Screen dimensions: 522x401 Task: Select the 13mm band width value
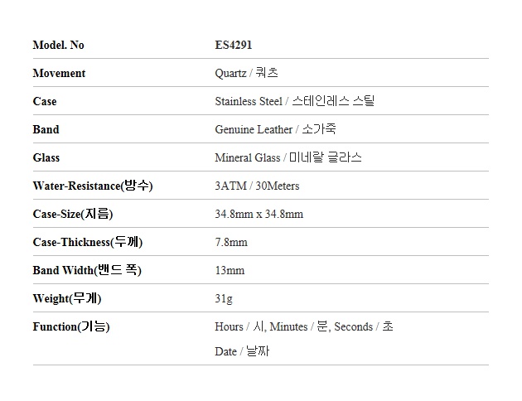[230, 270]
